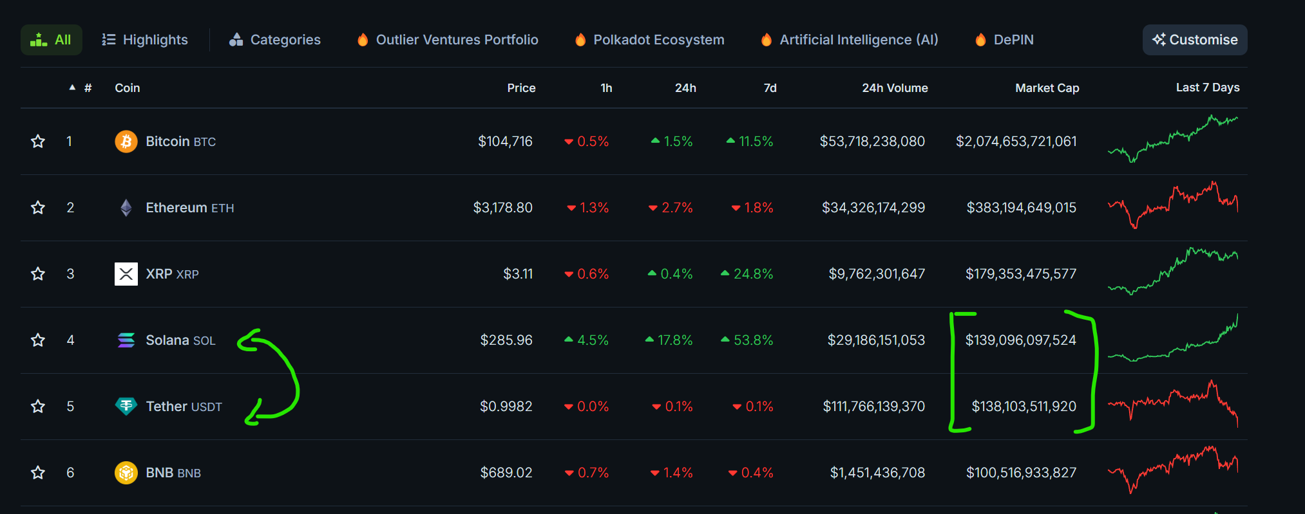Open the Categories tab
This screenshot has height=514, width=1305.
tap(275, 40)
